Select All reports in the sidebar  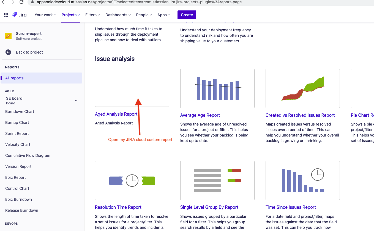[x=42, y=78]
